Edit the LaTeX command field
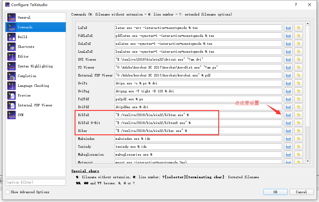The image size is (319, 202). click(x=198, y=28)
